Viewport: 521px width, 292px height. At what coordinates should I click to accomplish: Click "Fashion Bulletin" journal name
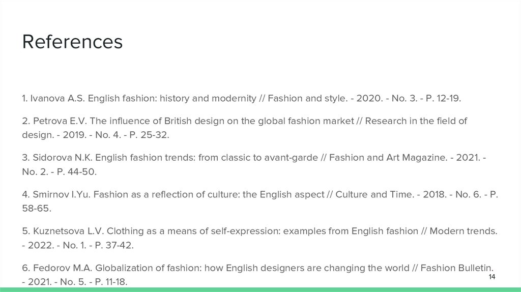tap(464, 268)
